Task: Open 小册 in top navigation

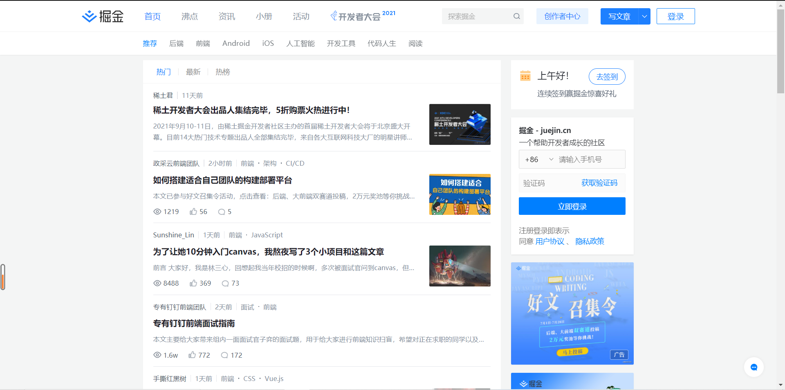Action: tap(264, 16)
